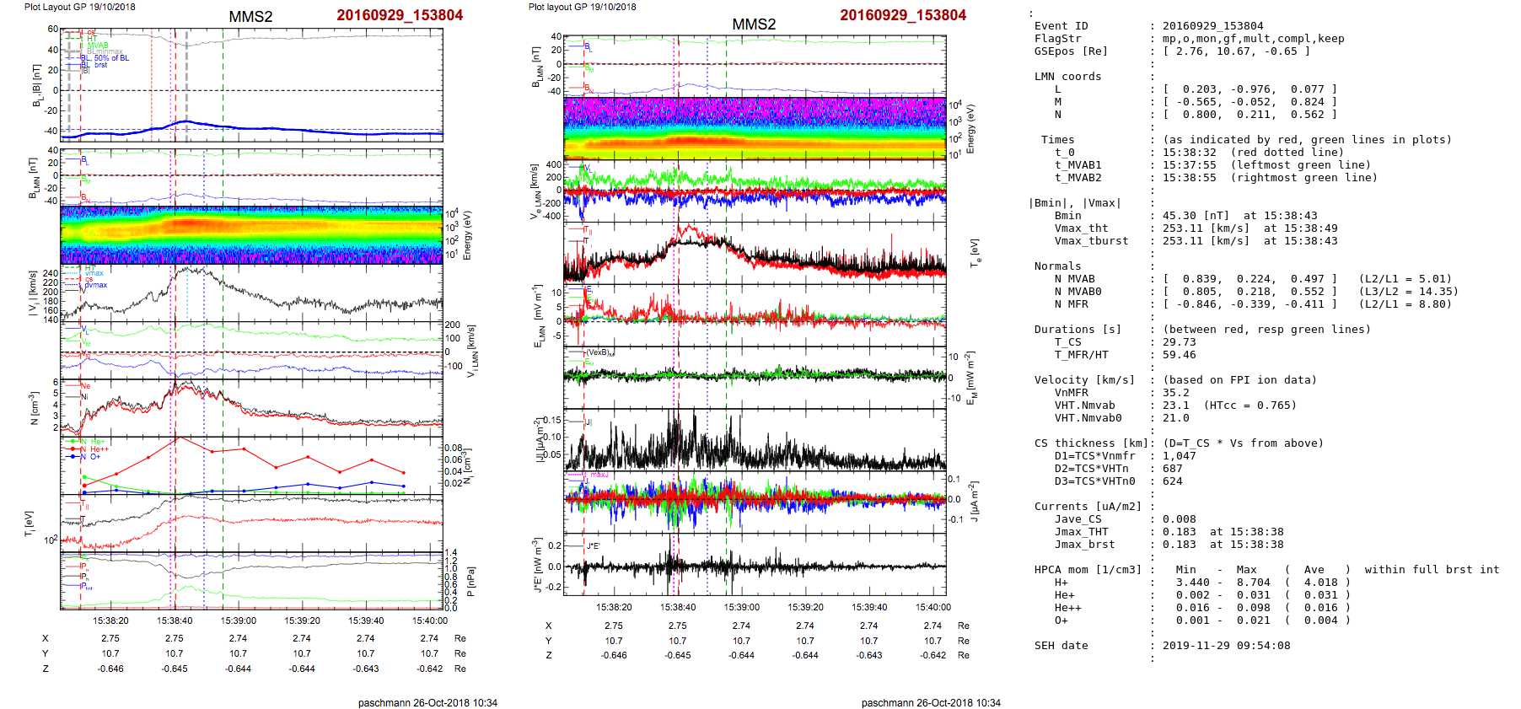Click the red 20160929_153804 heading above the right plot
The height and width of the screenshot is (709, 1521).
pos(902,15)
